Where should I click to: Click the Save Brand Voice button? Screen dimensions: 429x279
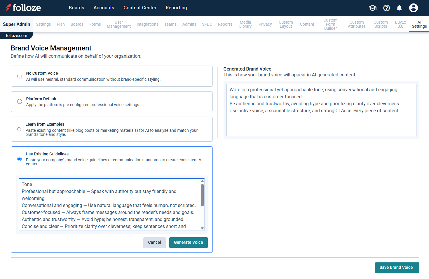[x=397, y=267]
